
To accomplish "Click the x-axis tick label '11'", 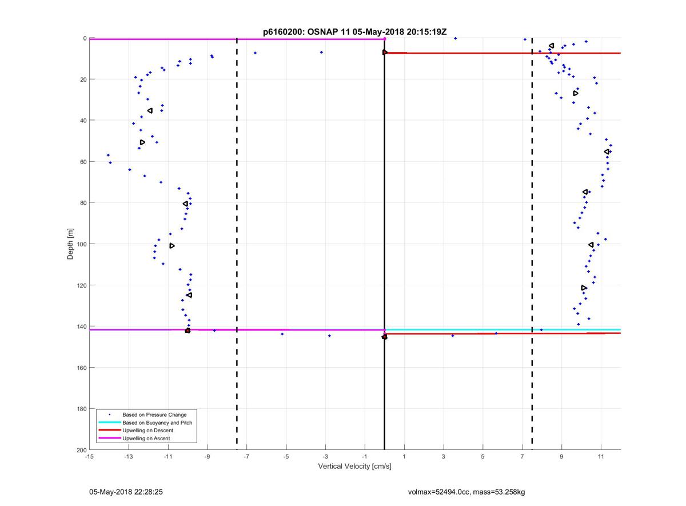I will (601, 457).
